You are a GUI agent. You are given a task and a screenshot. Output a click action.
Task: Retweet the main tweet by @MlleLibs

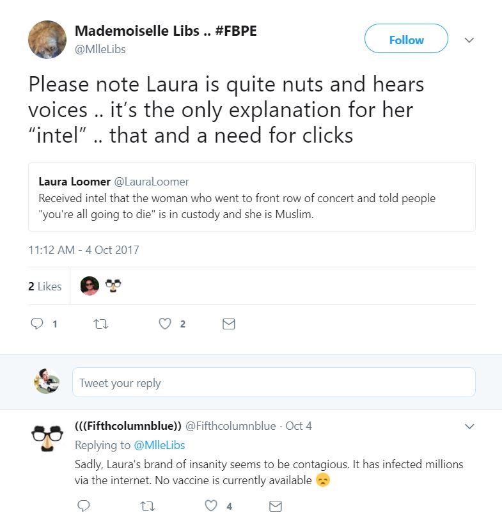tap(101, 324)
